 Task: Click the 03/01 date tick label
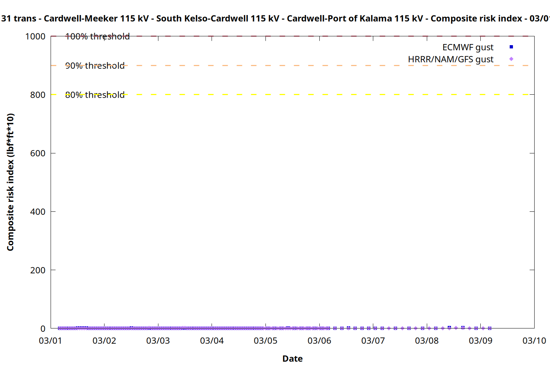50,341
